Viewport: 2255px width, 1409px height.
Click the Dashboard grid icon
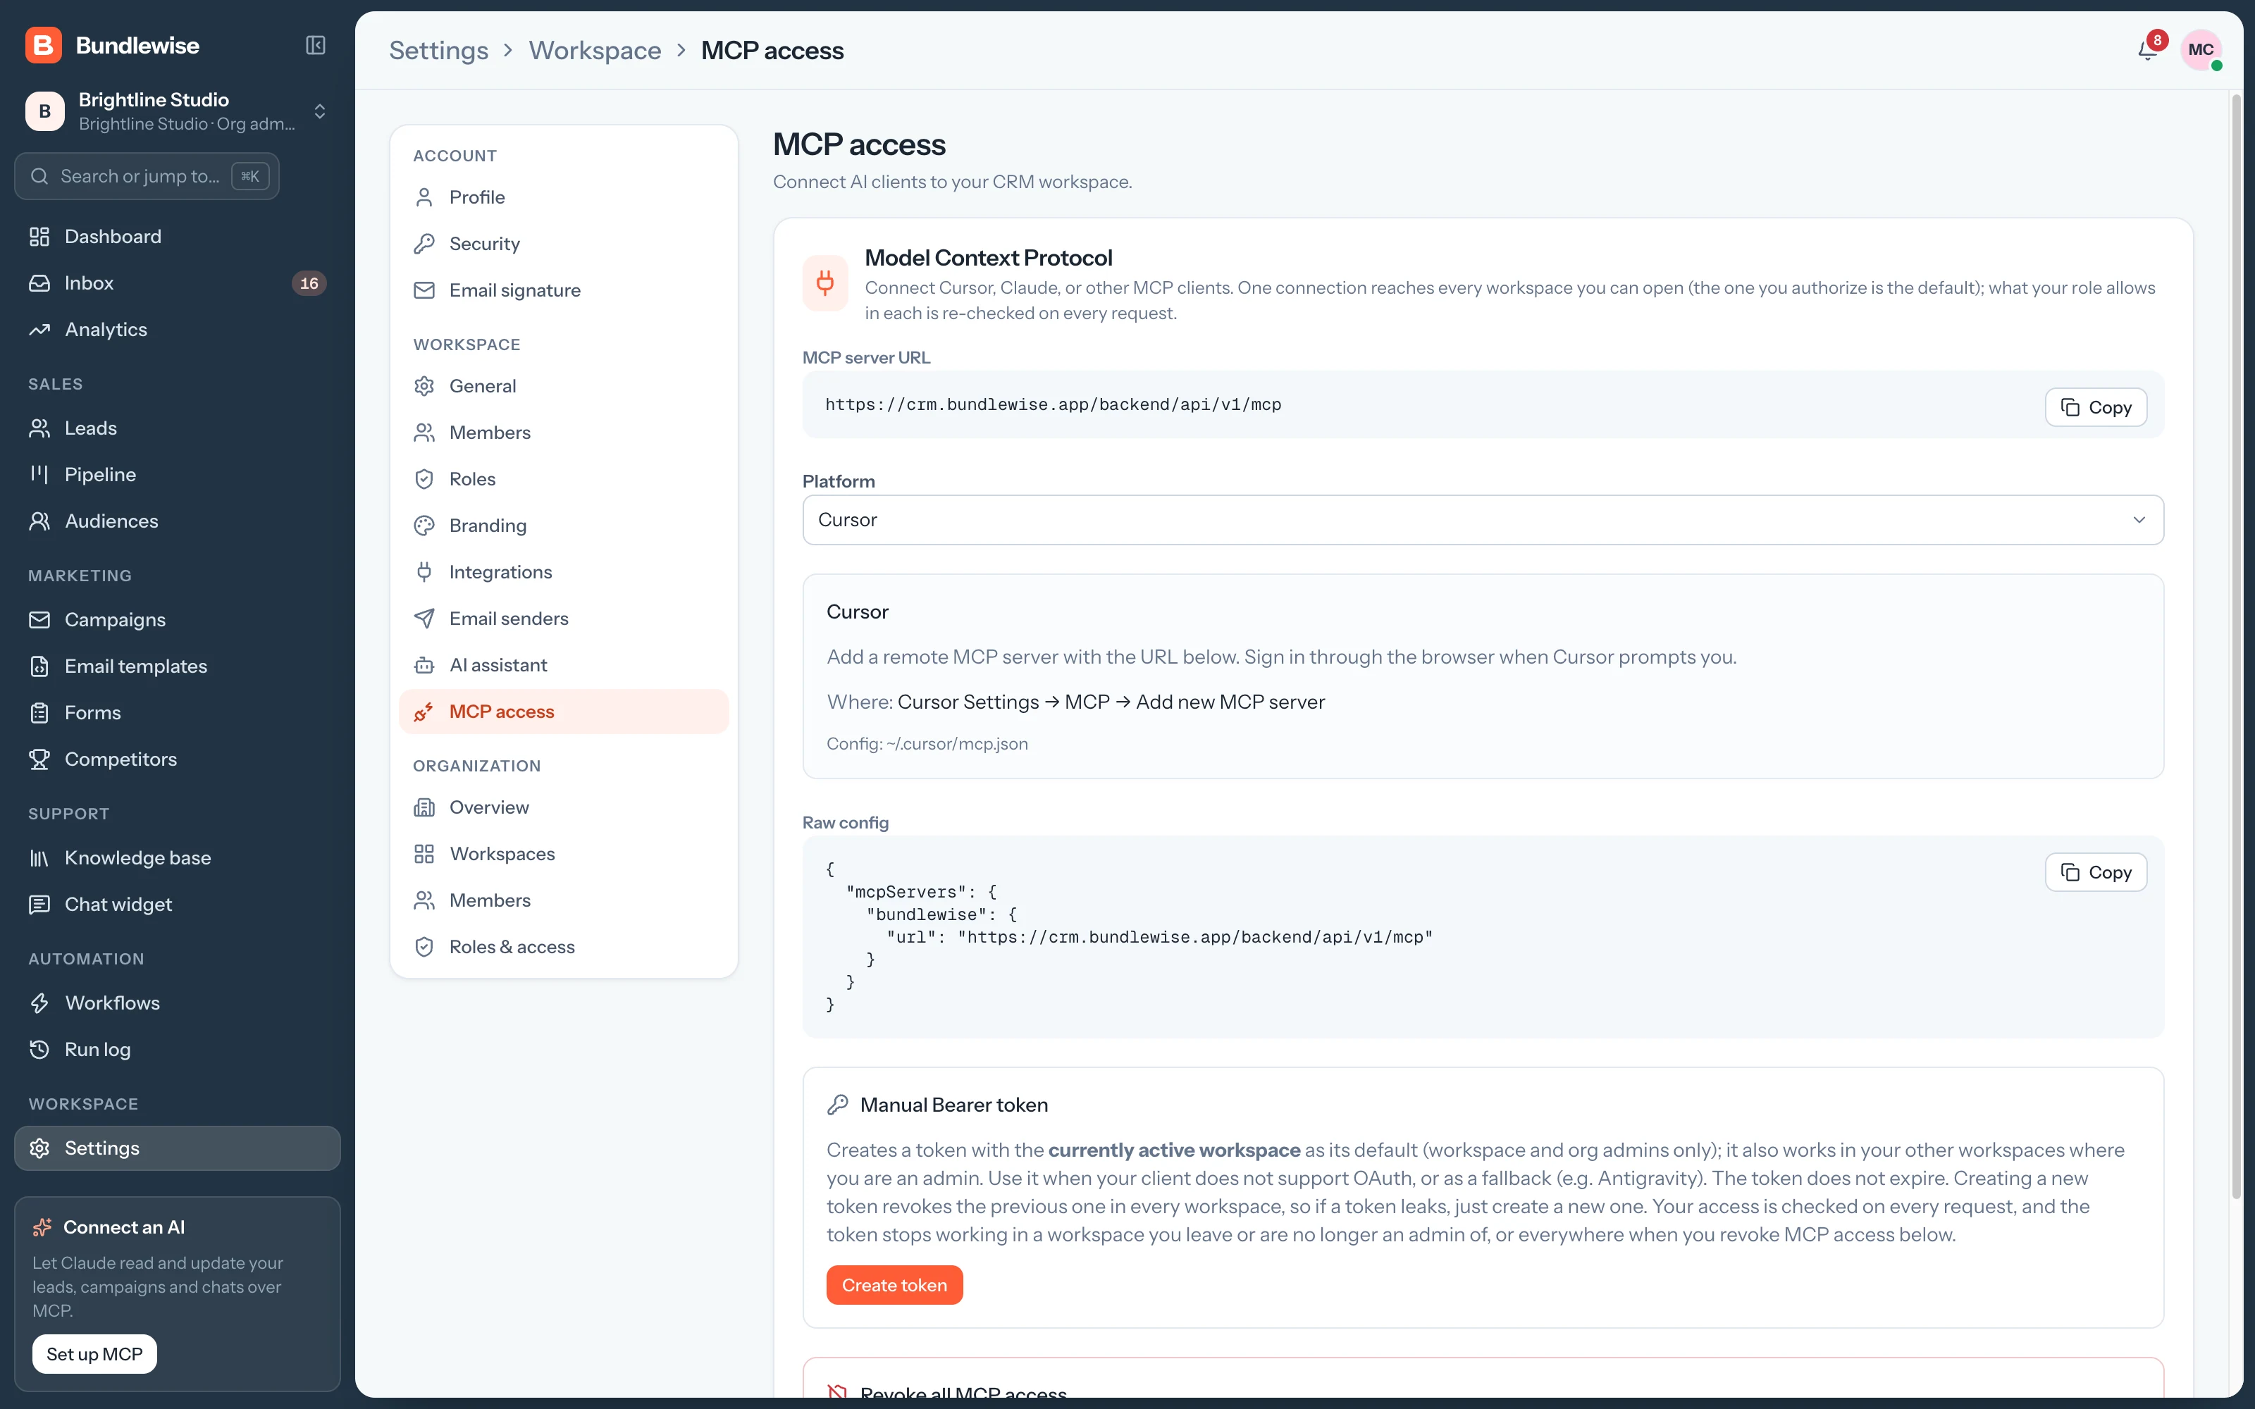click(39, 237)
